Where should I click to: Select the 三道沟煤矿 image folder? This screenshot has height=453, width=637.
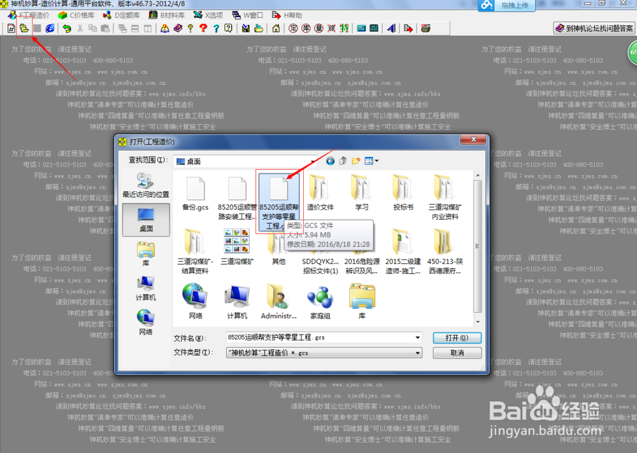pos(237,247)
